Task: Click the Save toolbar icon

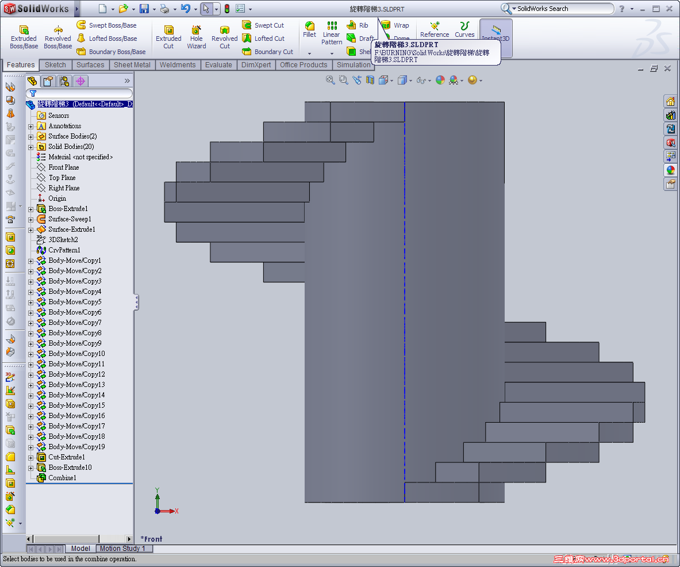Action: (x=144, y=9)
